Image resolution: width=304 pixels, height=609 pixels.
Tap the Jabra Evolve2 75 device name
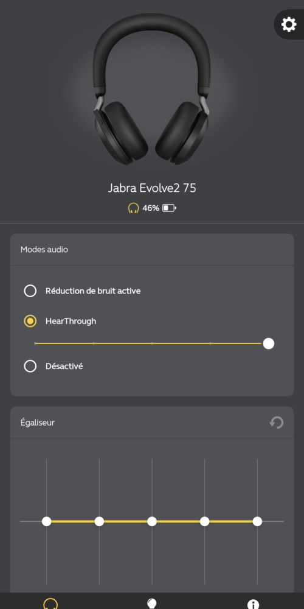pos(152,188)
